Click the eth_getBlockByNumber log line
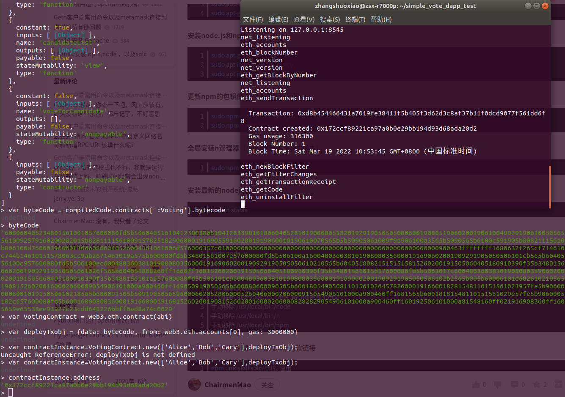Screen dimensions: 565x397 pos(278,75)
